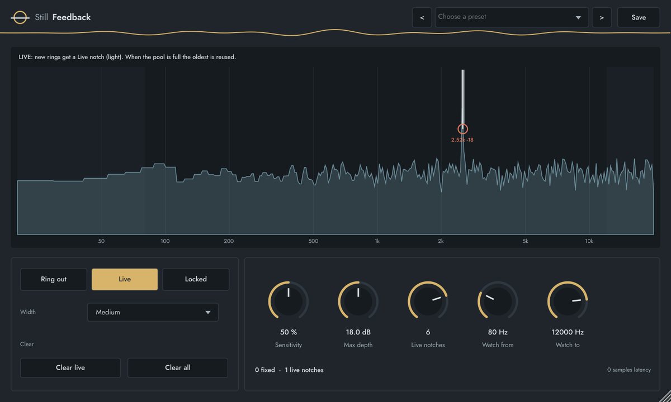Click the 1k frequency axis label
671x402 pixels.
(377, 241)
